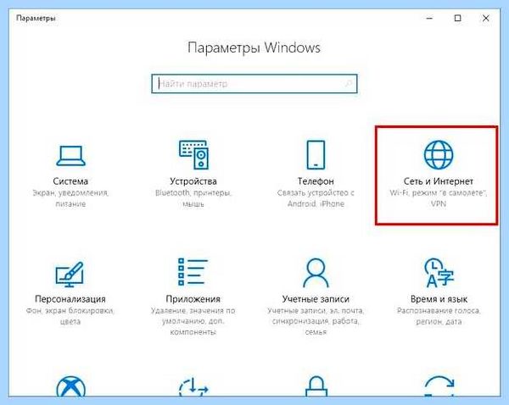Click the Устройства label

pos(193,181)
